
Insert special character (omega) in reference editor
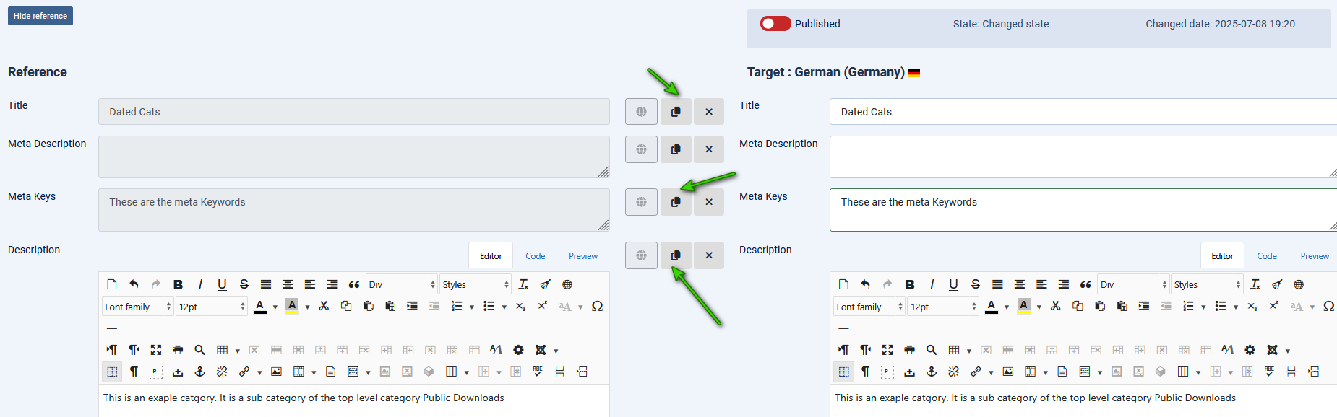coord(597,307)
